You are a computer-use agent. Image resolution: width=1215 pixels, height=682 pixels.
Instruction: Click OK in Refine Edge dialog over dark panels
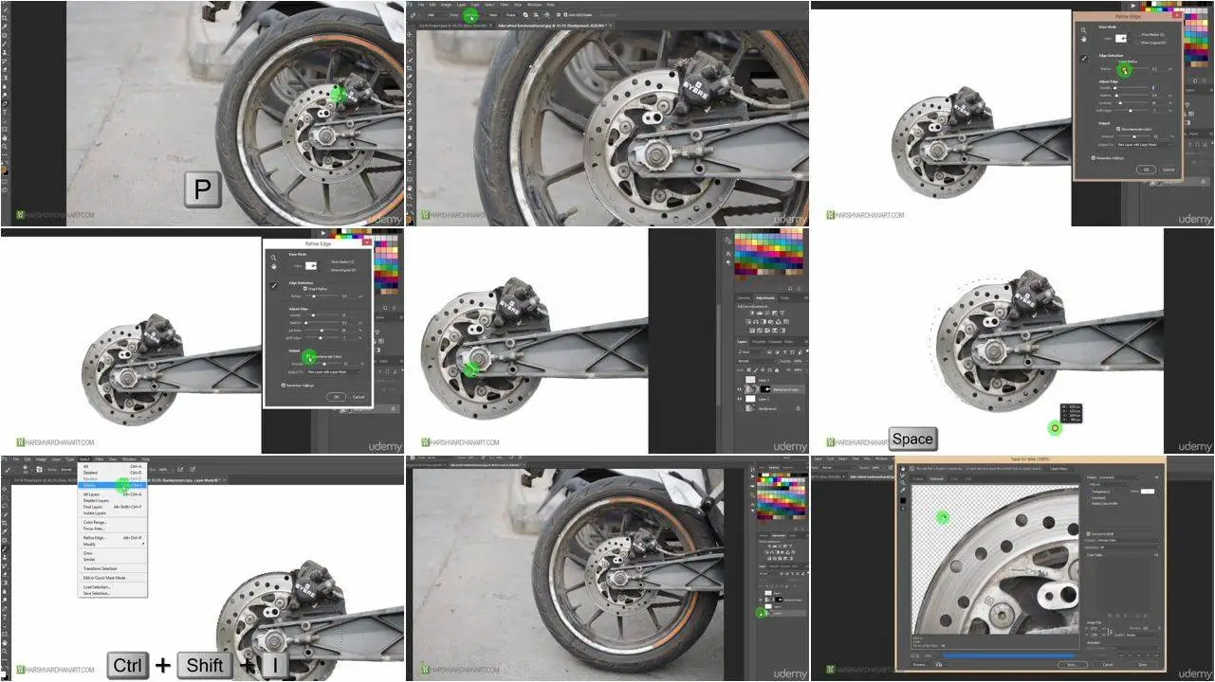tap(1146, 170)
